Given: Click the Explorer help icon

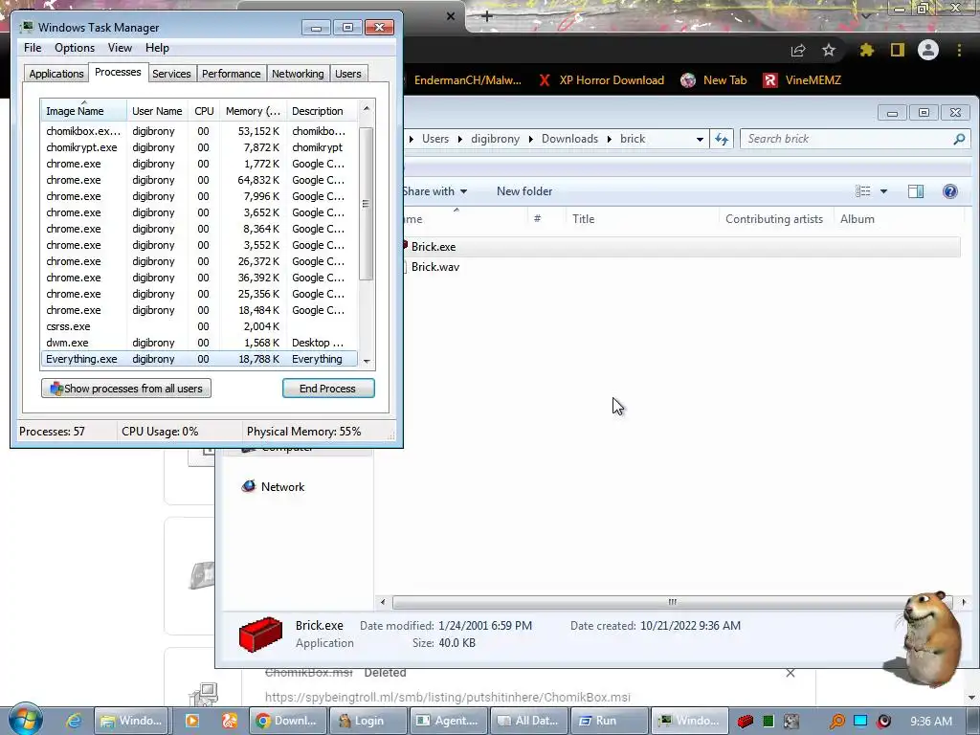Looking at the screenshot, I should [950, 191].
